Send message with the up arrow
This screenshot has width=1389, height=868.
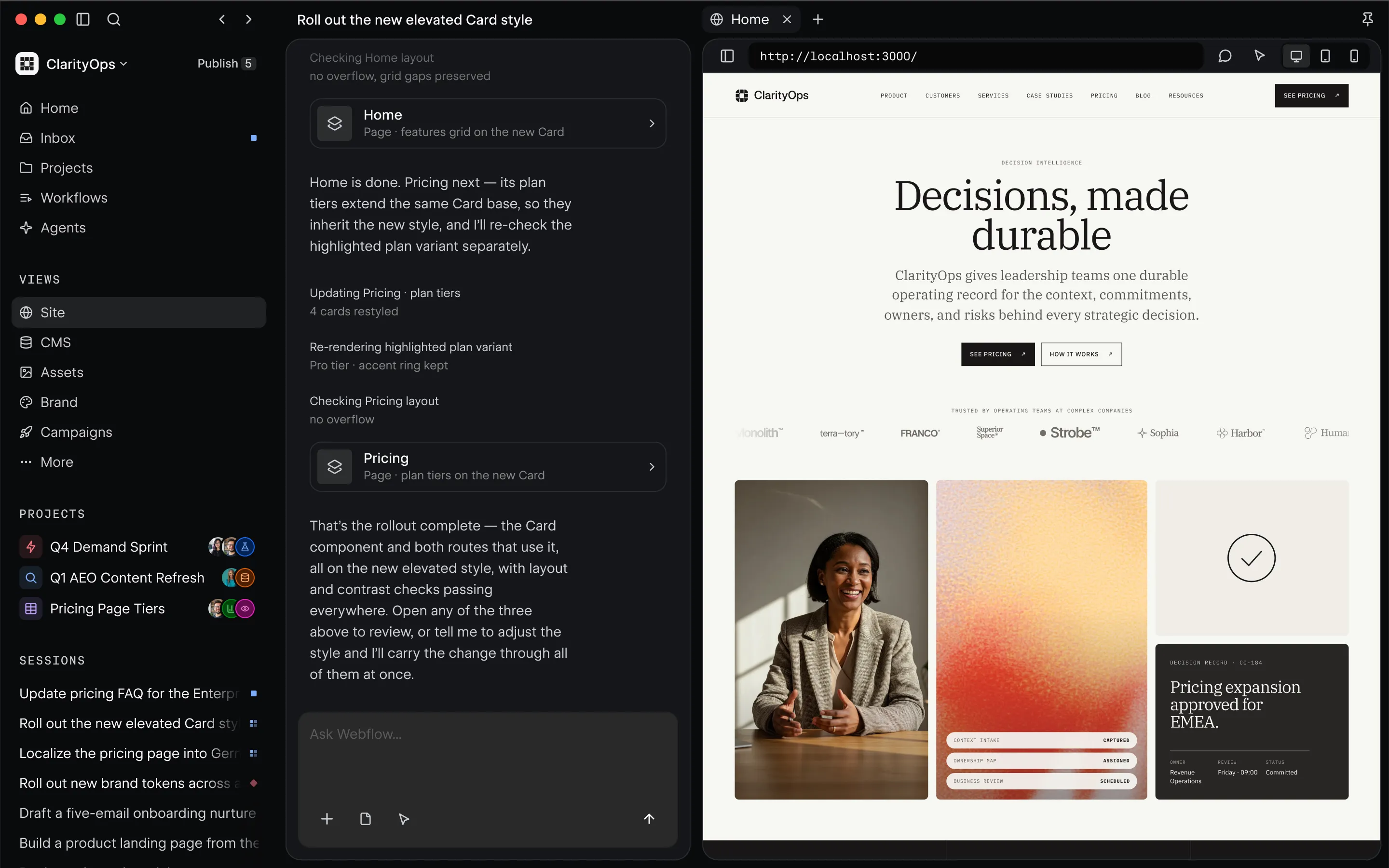[x=649, y=819]
